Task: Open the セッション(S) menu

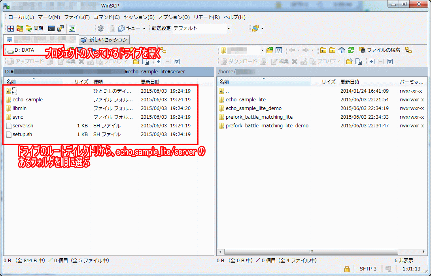Action: tap(139, 17)
